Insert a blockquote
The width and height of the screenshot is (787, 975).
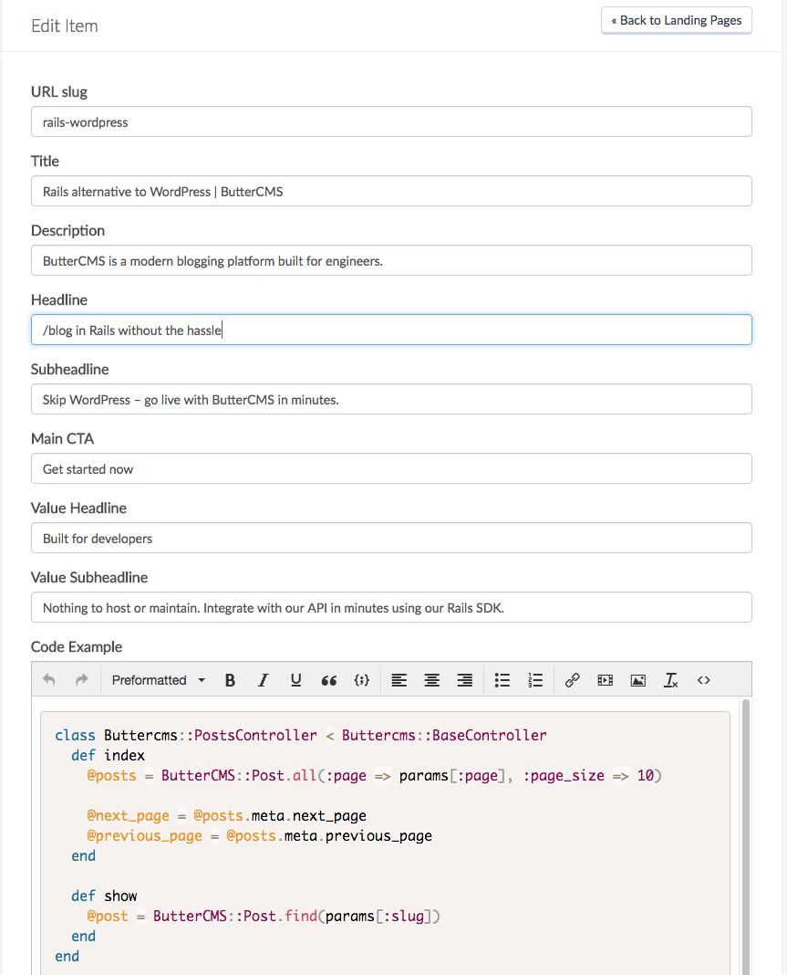coord(328,679)
